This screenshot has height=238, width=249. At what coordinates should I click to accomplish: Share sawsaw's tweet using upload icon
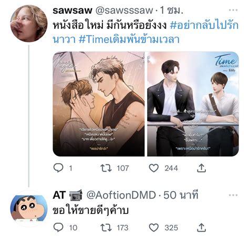201,168
